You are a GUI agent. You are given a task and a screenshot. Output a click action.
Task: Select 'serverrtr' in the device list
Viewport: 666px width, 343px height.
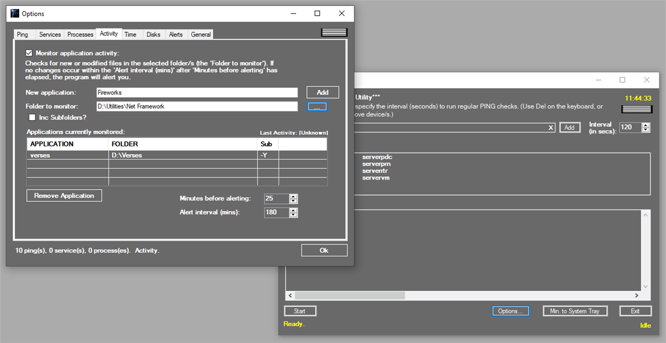(x=375, y=171)
